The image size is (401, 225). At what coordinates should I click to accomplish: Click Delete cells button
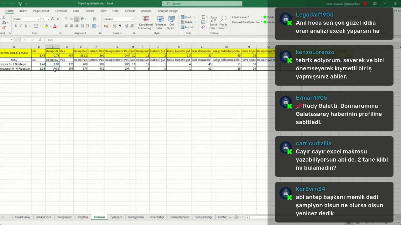[188, 22]
